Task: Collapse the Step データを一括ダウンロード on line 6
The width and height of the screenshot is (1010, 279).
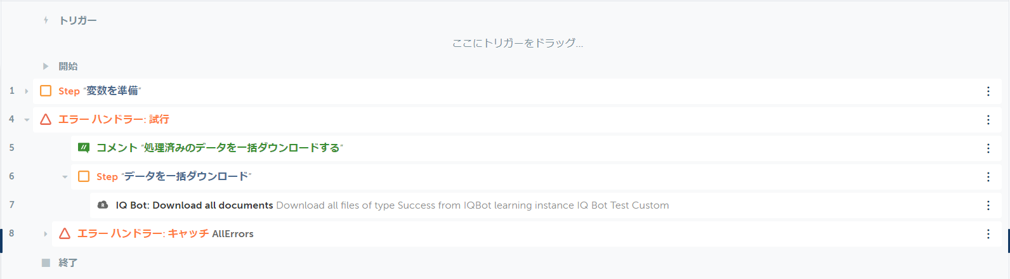Action: 65,177
